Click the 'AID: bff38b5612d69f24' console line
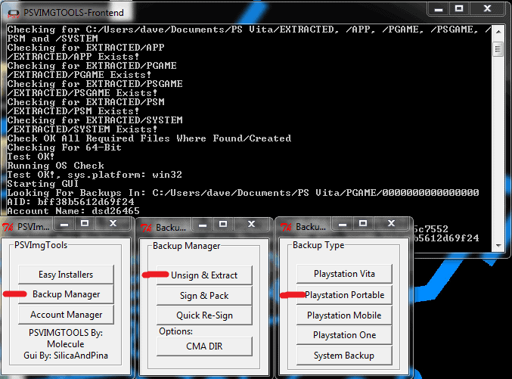Image resolution: width=512 pixels, height=379 pixels. click(70, 202)
